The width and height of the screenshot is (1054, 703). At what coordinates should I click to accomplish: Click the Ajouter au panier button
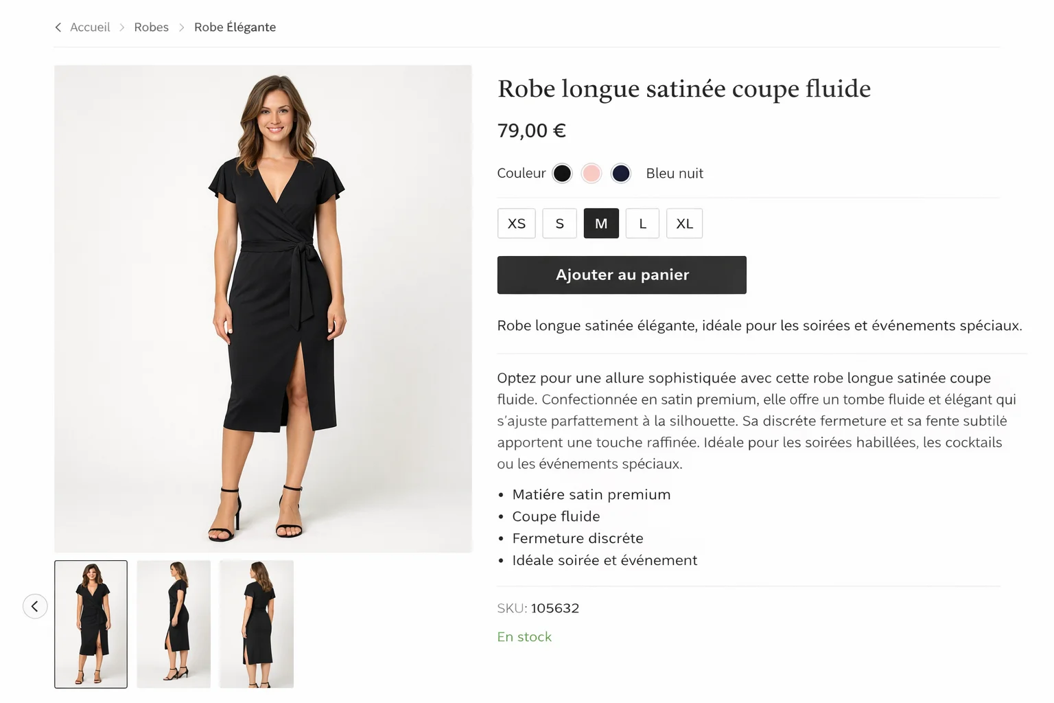(x=621, y=275)
